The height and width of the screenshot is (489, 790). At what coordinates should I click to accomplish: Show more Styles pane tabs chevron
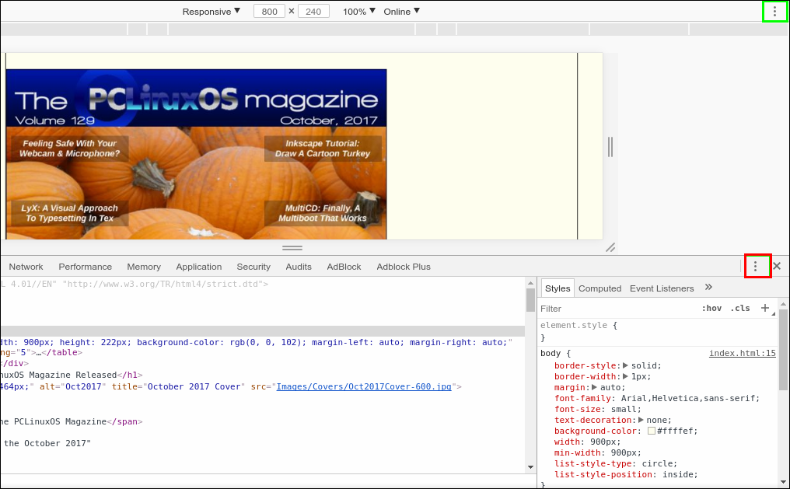(x=708, y=287)
